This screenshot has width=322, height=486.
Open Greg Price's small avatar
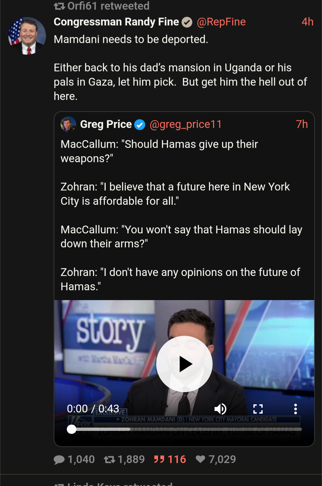pyautogui.click(x=68, y=124)
